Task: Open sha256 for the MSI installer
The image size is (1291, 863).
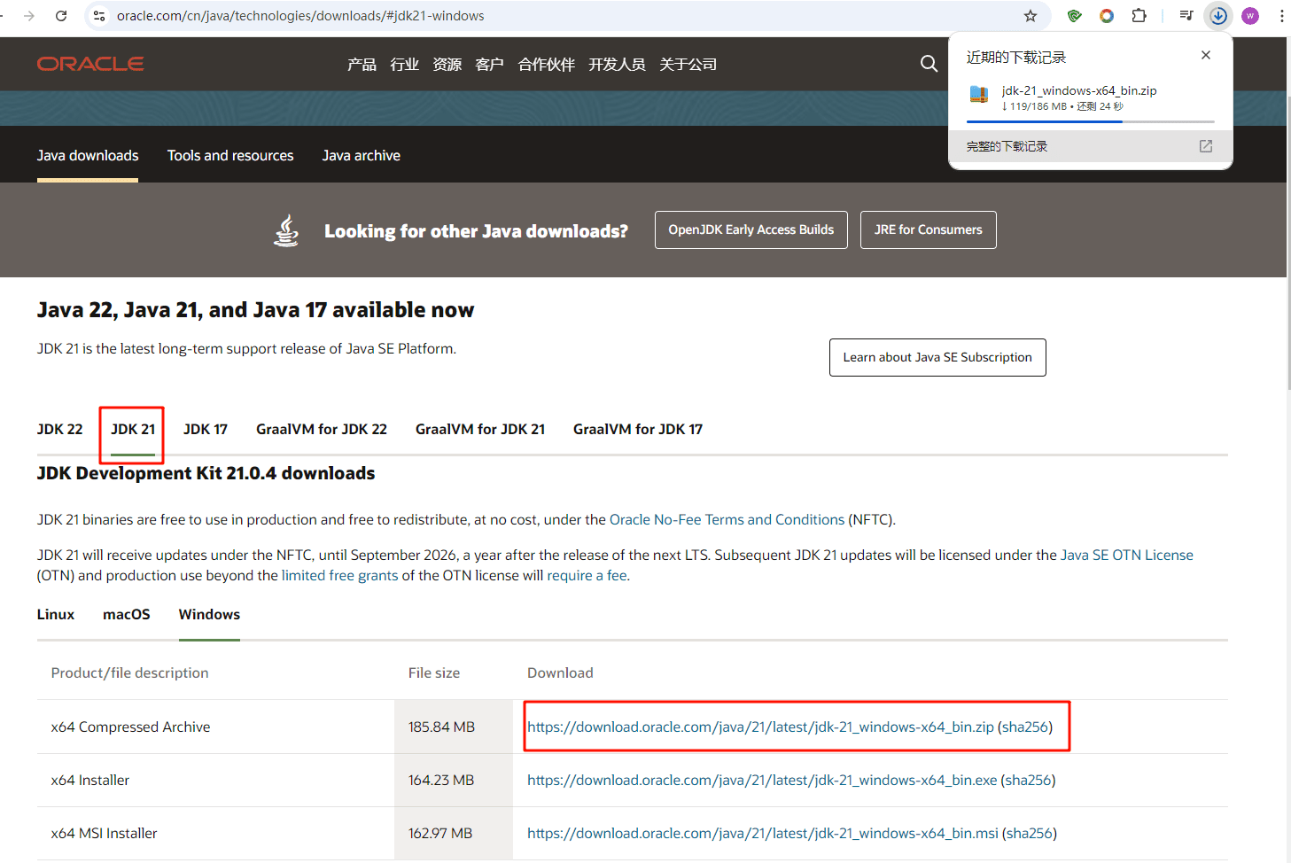Action: [x=1030, y=833]
